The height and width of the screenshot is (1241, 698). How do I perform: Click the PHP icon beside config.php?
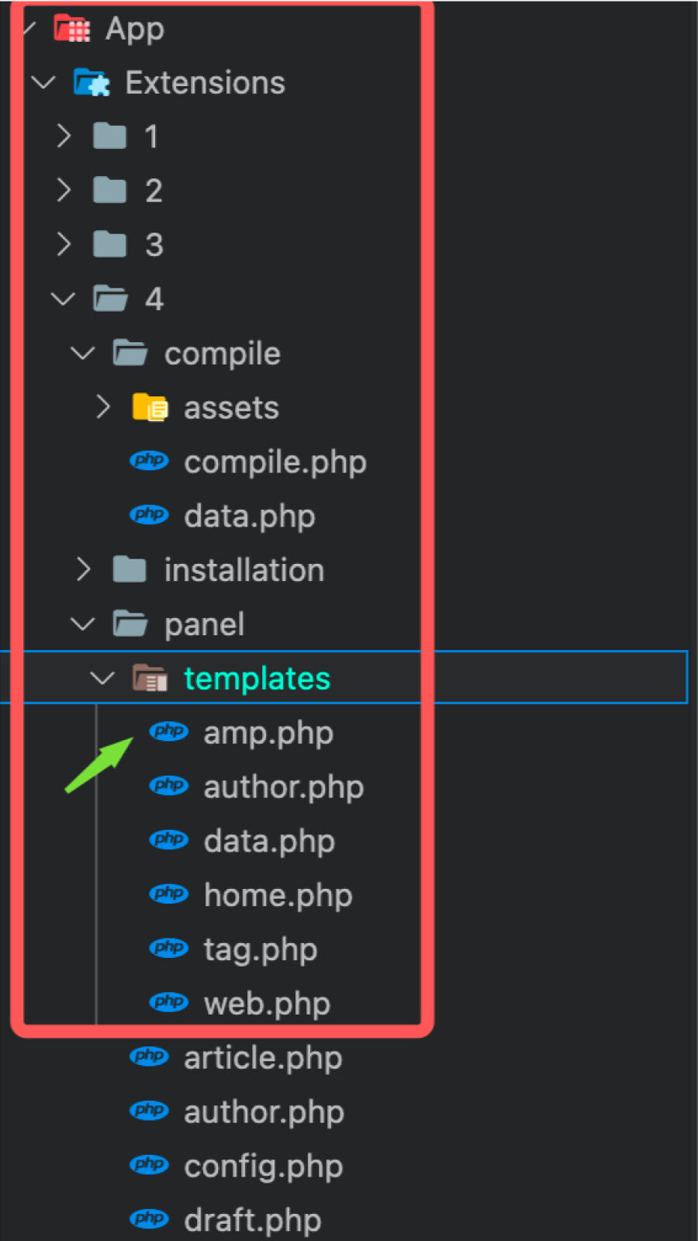click(x=149, y=1164)
